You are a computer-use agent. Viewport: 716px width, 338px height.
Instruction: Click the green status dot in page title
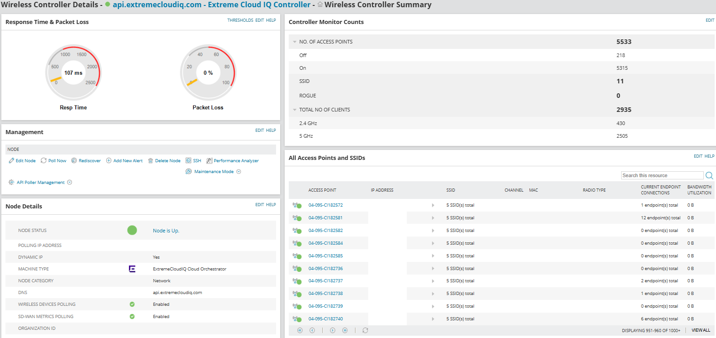pyautogui.click(x=108, y=5)
